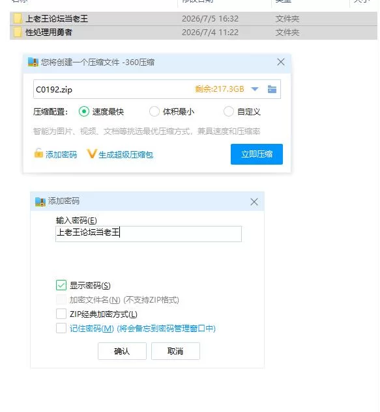Click the 文件夹 type cell of 上老王论坛当老王
Screen dimensions: 380x412
(x=287, y=19)
